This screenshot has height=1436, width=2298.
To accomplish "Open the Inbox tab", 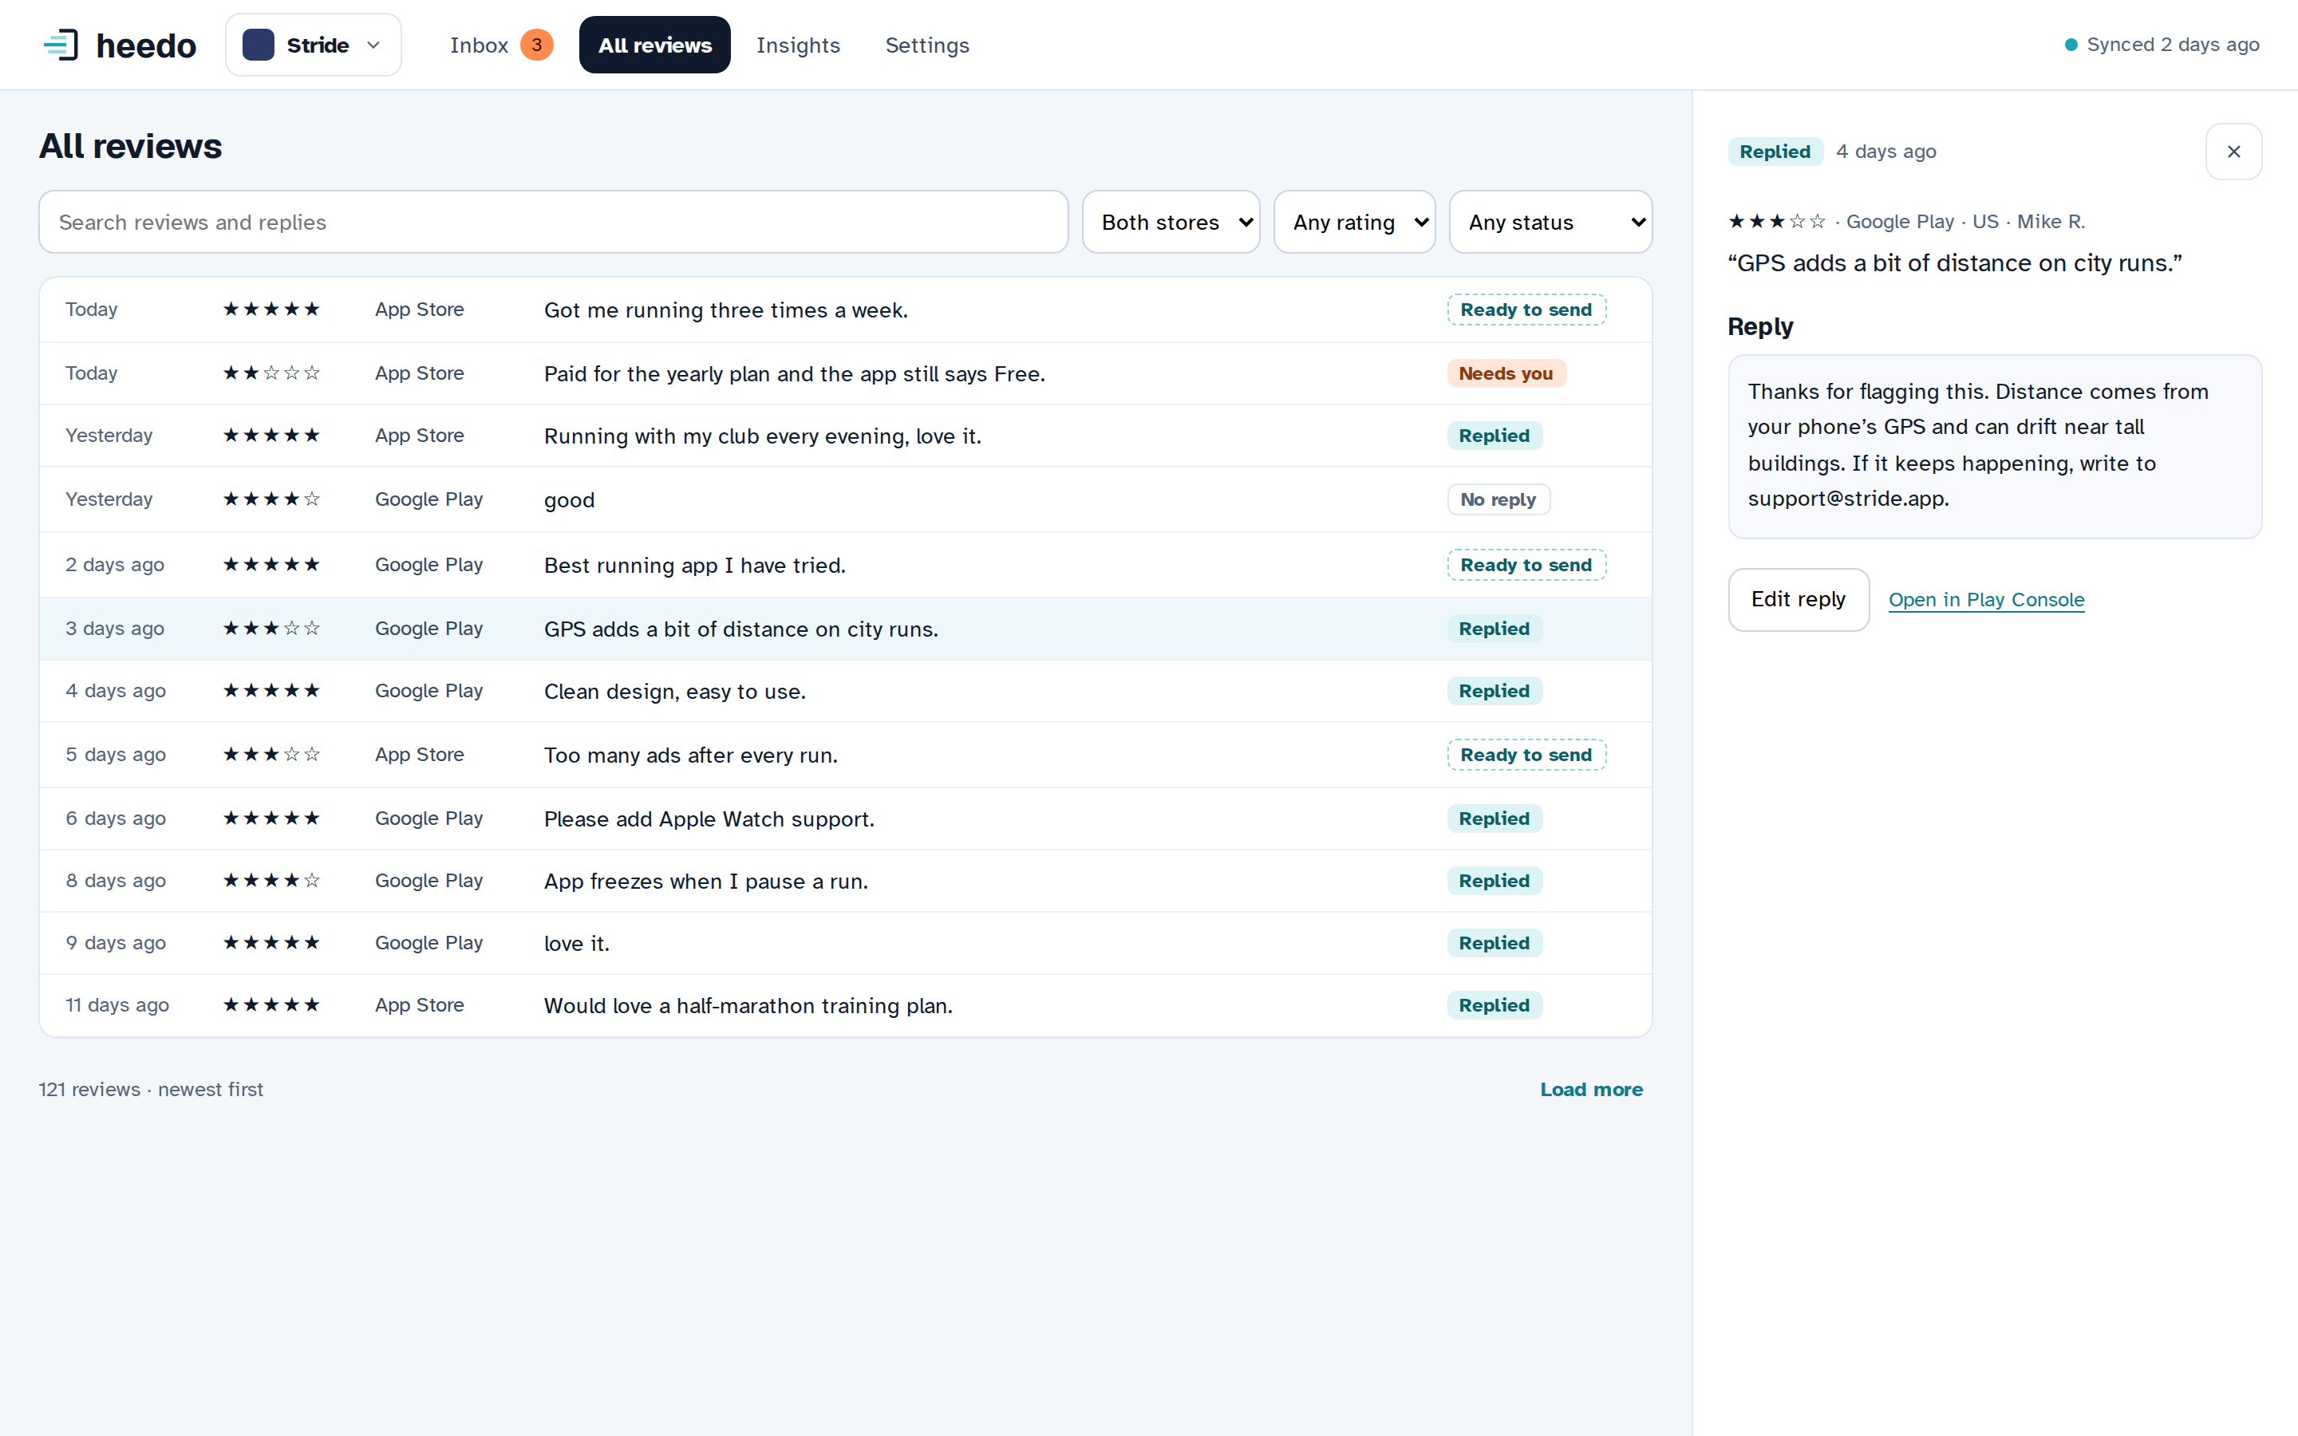I will coord(501,45).
